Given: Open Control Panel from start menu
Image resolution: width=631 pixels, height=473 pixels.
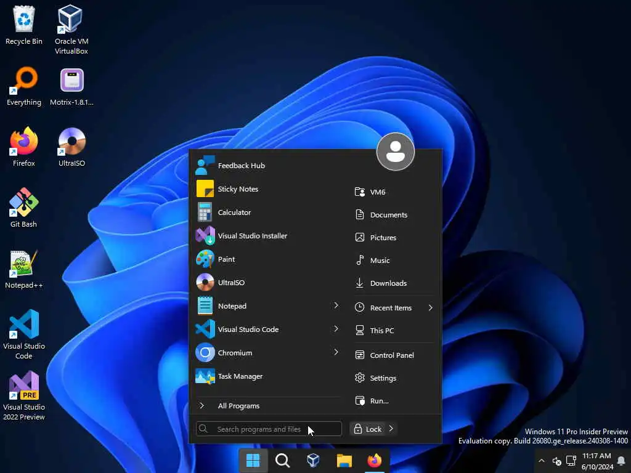Looking at the screenshot, I should (x=394, y=355).
